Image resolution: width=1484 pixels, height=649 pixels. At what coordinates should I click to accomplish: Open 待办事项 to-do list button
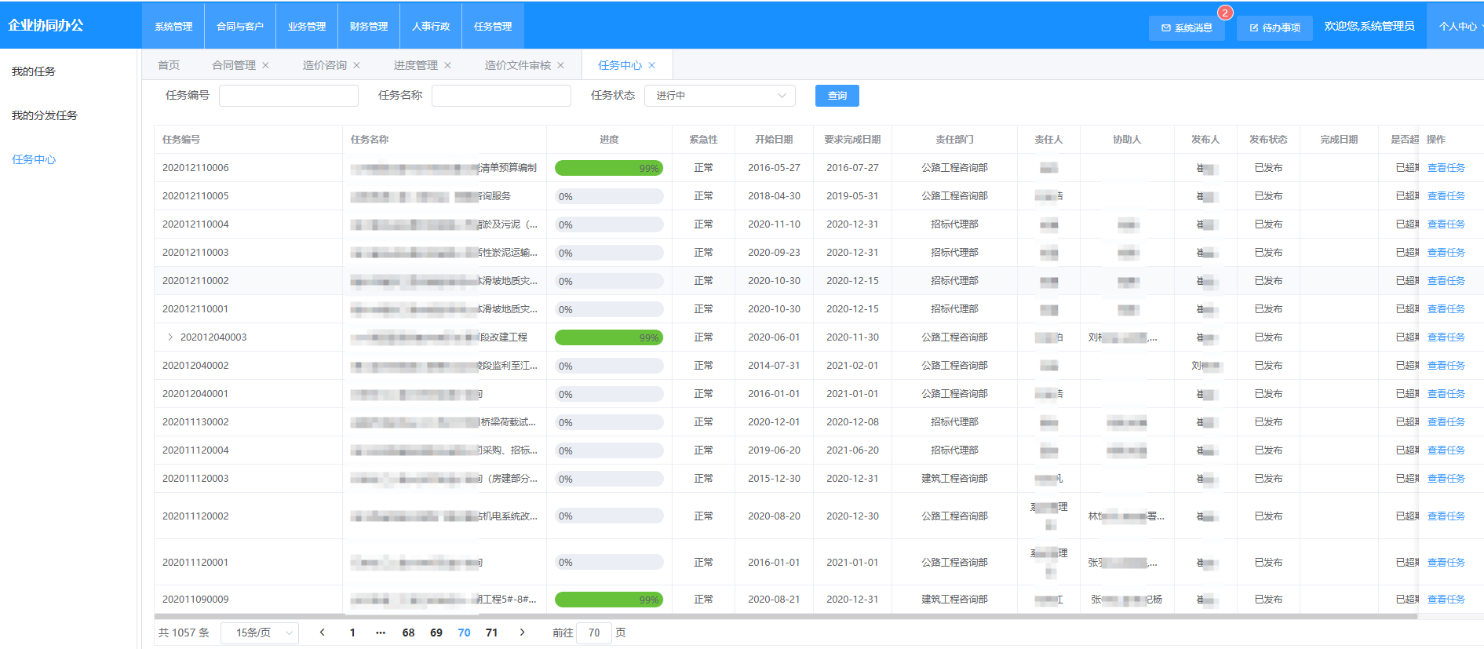pyautogui.click(x=1274, y=27)
